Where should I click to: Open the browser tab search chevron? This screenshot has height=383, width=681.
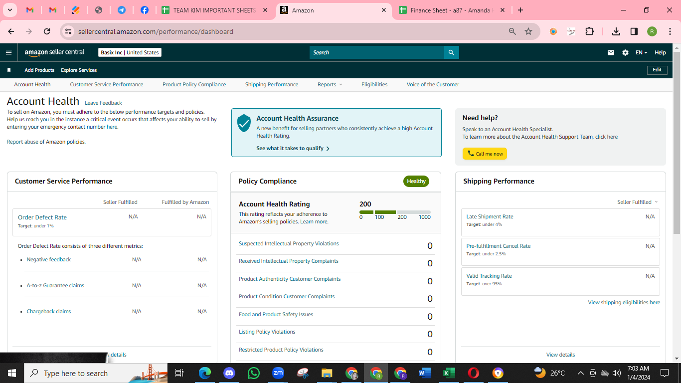click(x=10, y=10)
